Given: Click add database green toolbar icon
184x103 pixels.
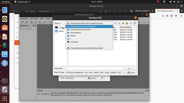Looking at the screenshot, I should click(x=32, y=22).
